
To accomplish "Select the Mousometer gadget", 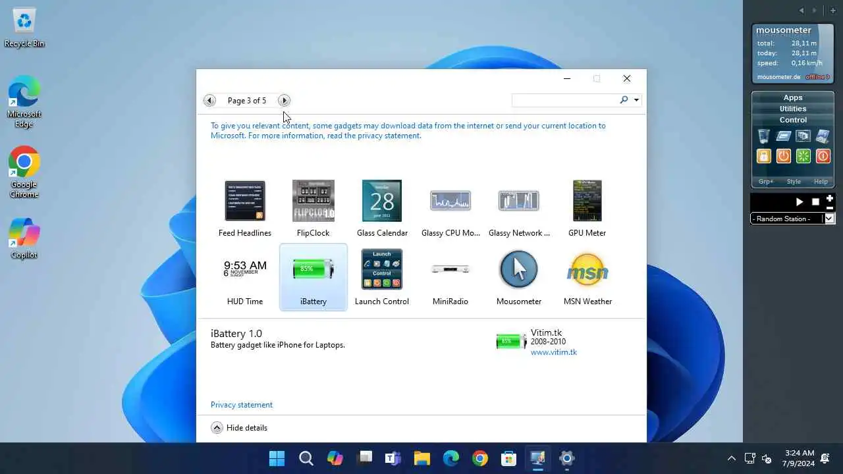I will (519, 276).
